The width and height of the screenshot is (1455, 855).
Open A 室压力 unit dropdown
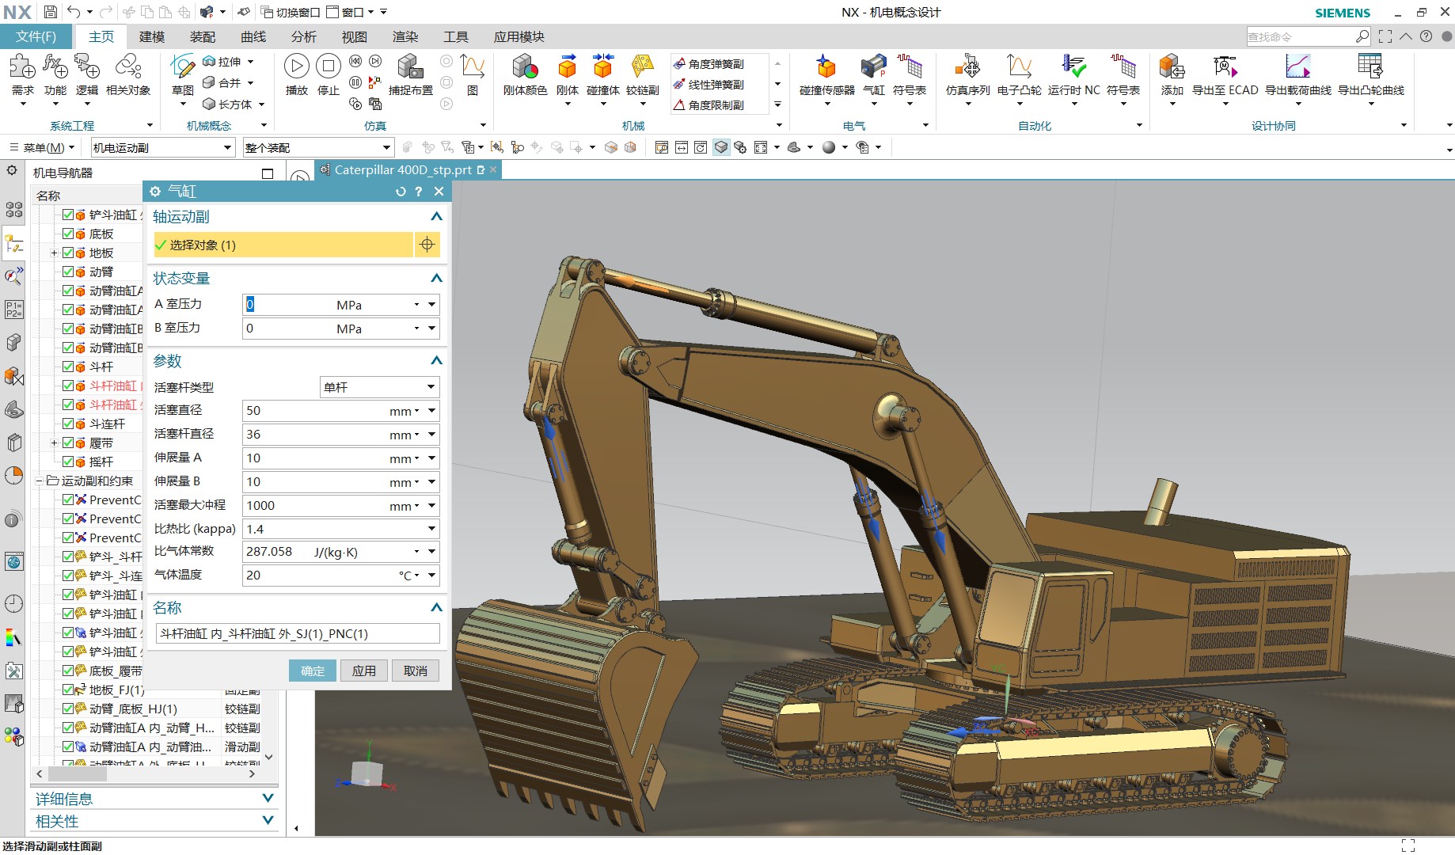416,305
